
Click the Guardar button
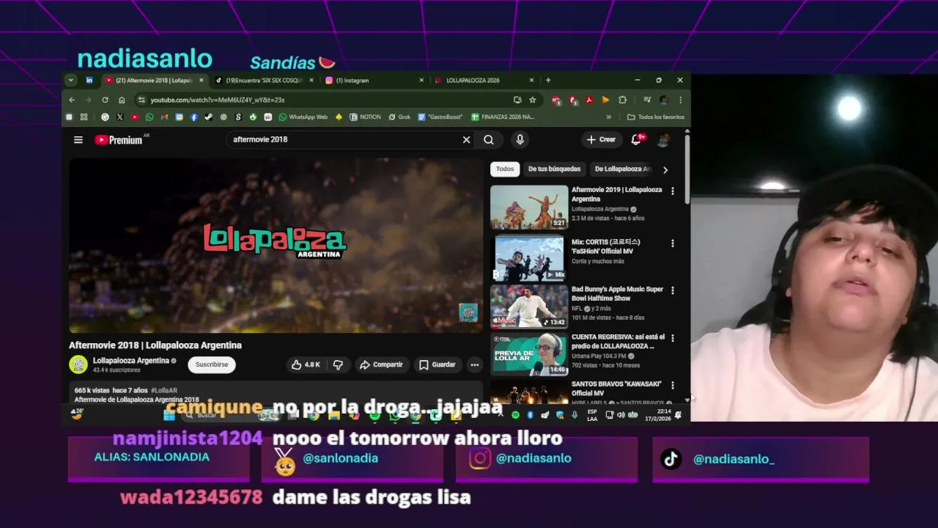[437, 364]
